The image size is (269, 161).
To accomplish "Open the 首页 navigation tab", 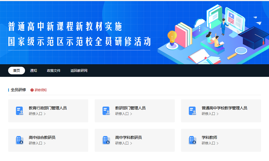I will [17, 71].
